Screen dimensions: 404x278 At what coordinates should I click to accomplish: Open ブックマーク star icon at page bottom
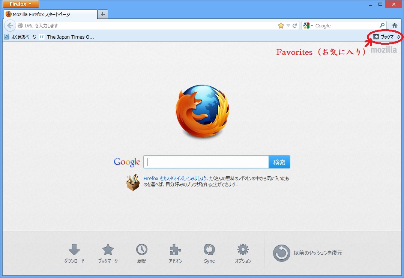(x=108, y=253)
